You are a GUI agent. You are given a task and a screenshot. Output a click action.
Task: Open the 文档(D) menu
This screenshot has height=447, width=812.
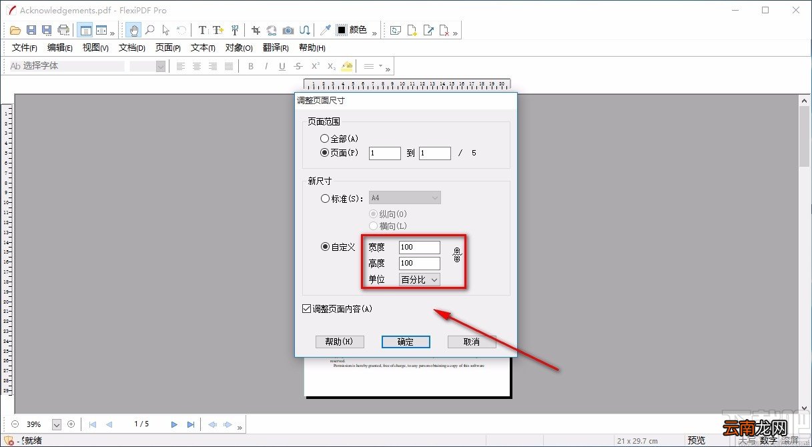click(132, 48)
